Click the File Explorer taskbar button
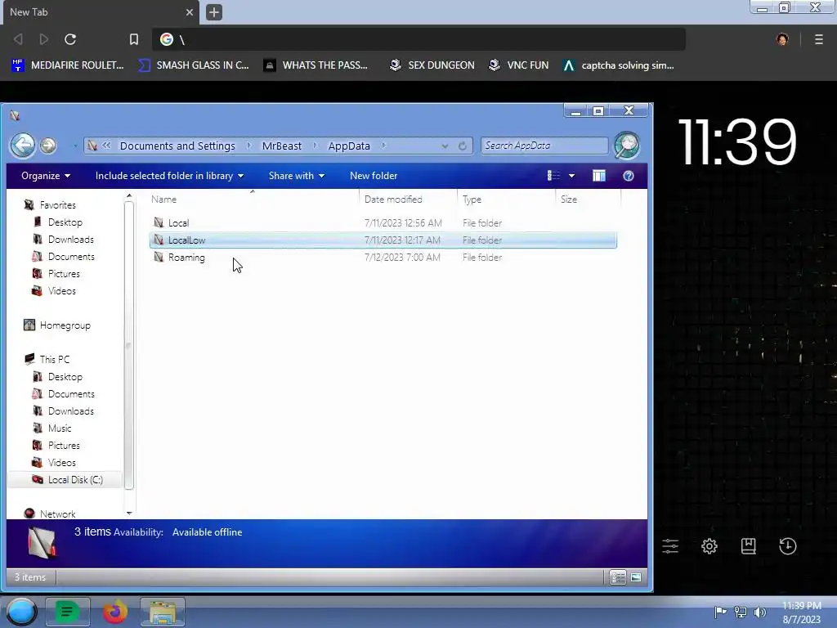Viewport: 837px width, 628px height. pyautogui.click(x=163, y=612)
